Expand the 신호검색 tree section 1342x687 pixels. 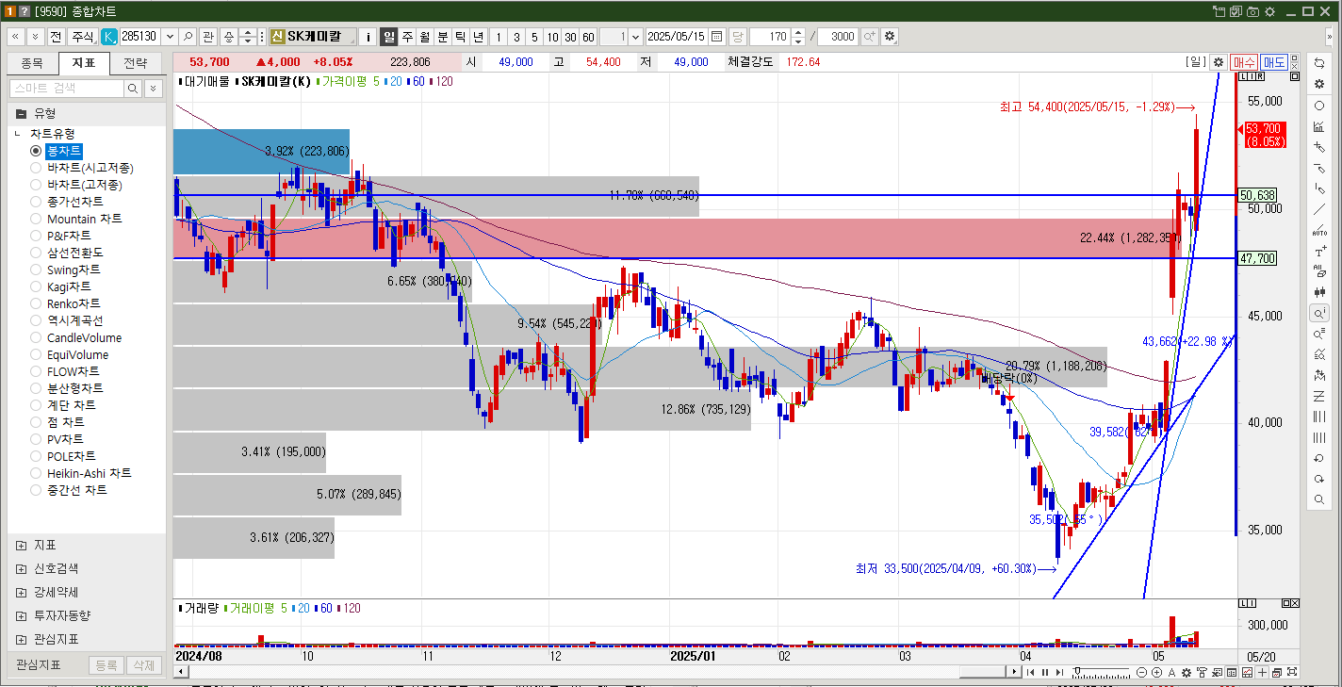pos(21,569)
